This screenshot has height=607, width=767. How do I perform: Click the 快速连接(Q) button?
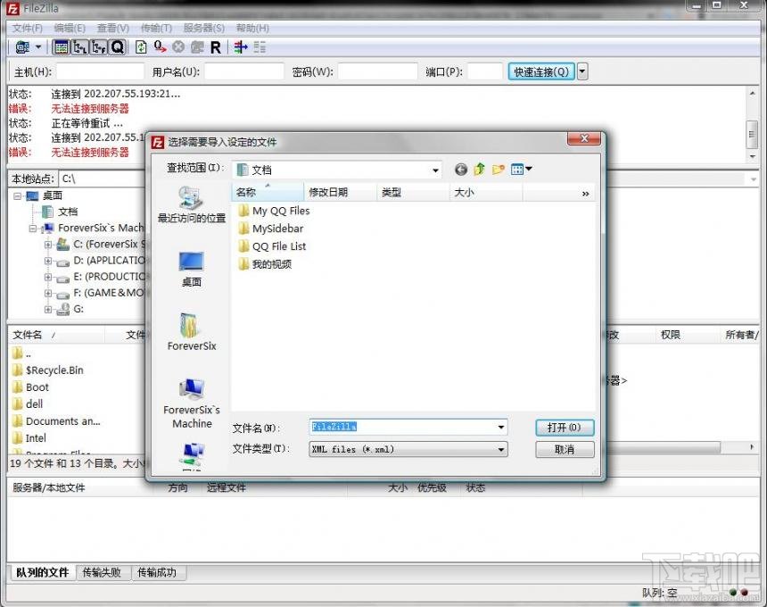point(541,72)
